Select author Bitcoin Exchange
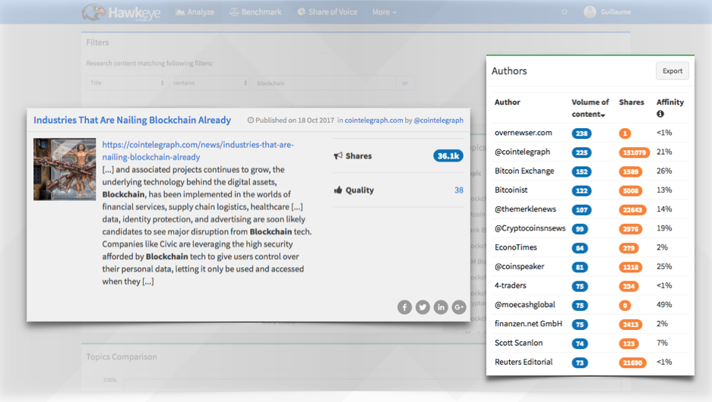712x402 pixels. point(524,171)
